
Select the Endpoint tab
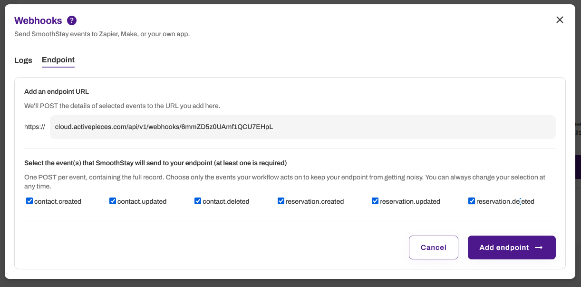click(x=58, y=60)
